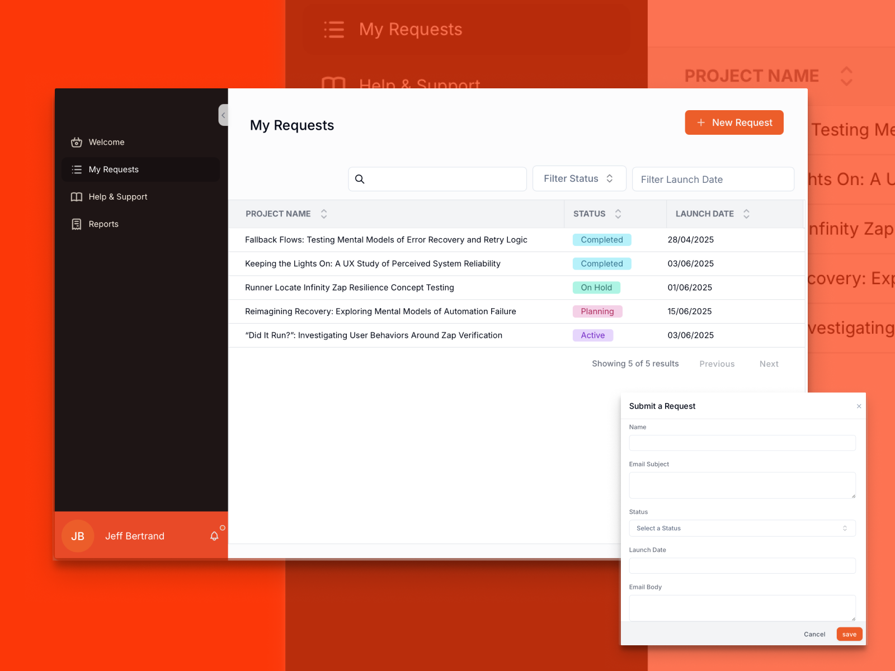Open Help & Support in the sidebar
Screen dimensions: 895x671
pyautogui.click(x=117, y=197)
